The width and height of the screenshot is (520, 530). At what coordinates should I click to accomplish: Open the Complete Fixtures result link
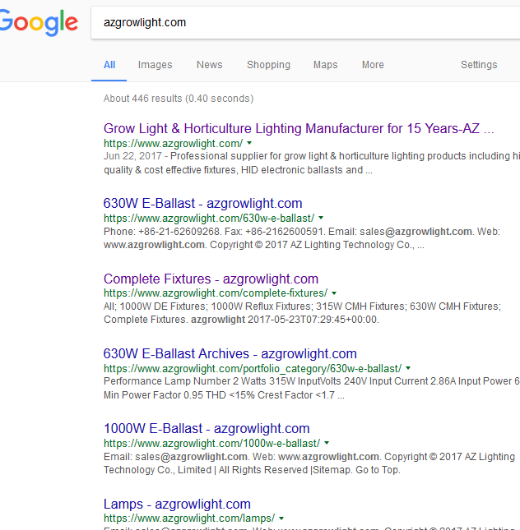(211, 279)
